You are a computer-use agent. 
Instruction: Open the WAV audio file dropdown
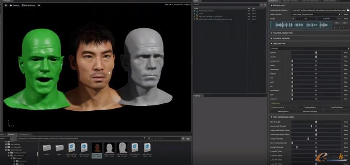point(316,15)
